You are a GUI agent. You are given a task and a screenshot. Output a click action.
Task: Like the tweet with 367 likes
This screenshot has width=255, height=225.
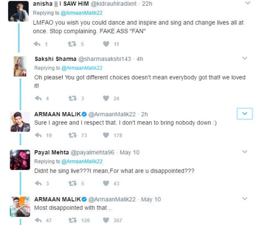pyautogui.click(x=106, y=220)
